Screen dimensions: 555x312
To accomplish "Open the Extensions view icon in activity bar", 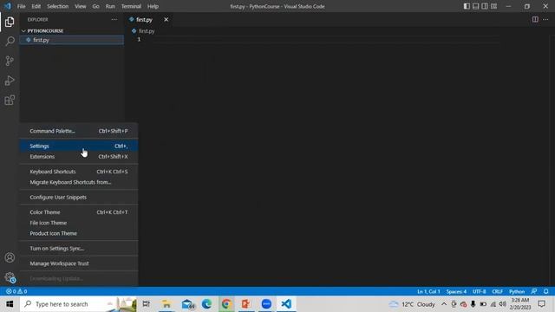I will (10, 101).
